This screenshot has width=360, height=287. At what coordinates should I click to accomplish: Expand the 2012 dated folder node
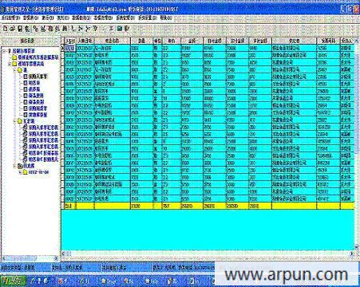click(x=20, y=172)
